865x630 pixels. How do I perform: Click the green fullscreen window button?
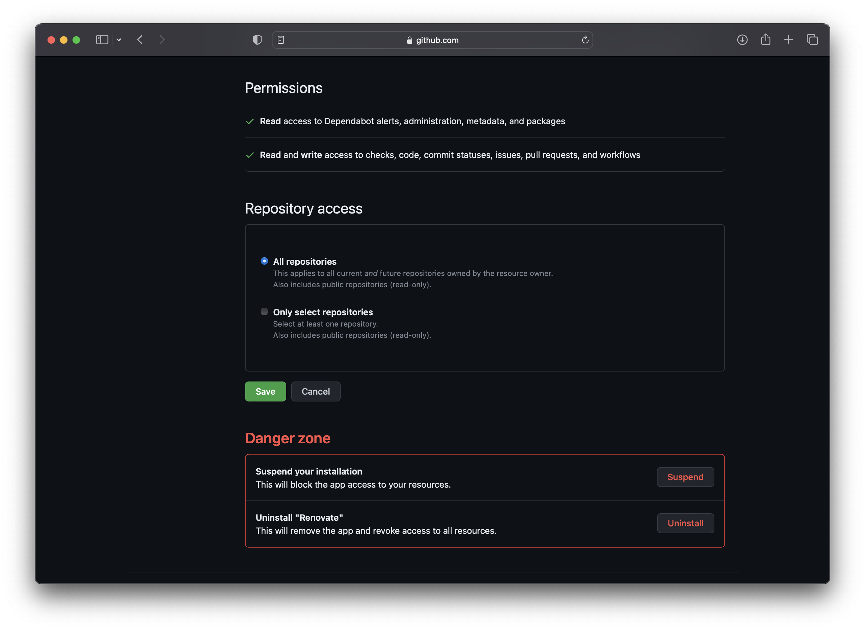(x=76, y=40)
